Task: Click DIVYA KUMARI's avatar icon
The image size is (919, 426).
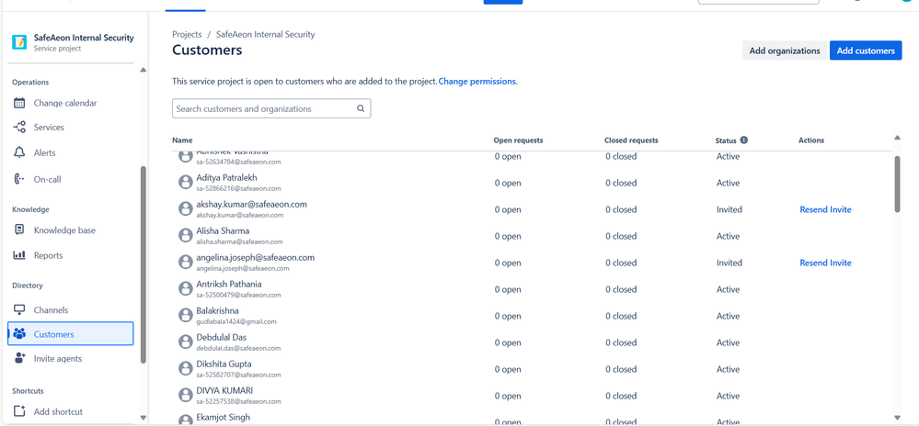Action: [x=186, y=395]
